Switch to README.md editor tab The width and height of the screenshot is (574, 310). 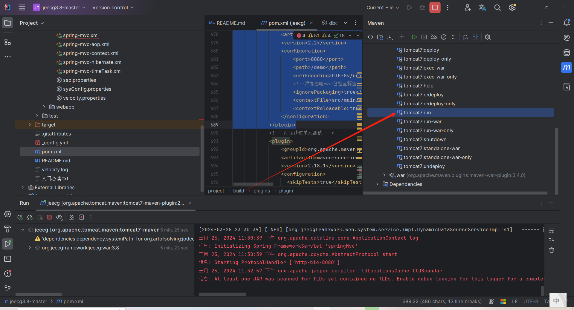227,23
